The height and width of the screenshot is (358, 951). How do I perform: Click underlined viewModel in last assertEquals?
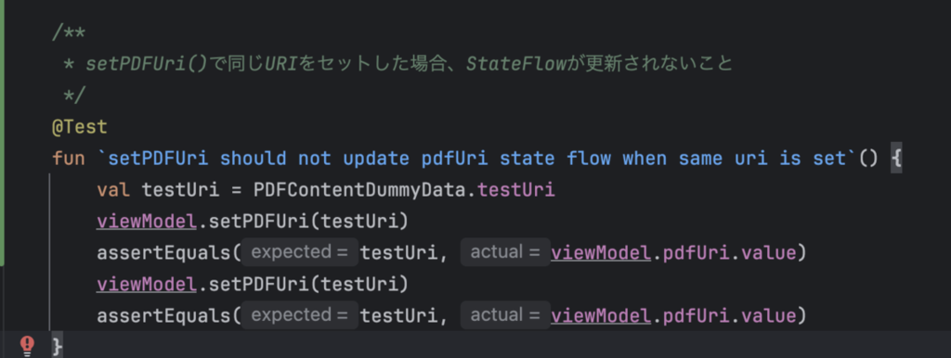pos(601,315)
